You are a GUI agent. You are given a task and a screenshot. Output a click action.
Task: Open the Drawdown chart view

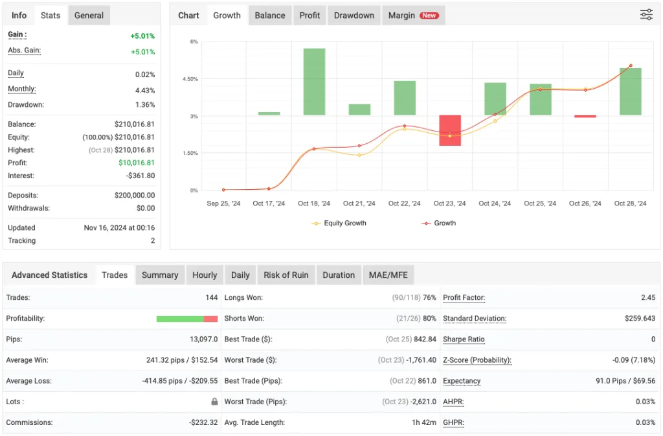tap(354, 15)
